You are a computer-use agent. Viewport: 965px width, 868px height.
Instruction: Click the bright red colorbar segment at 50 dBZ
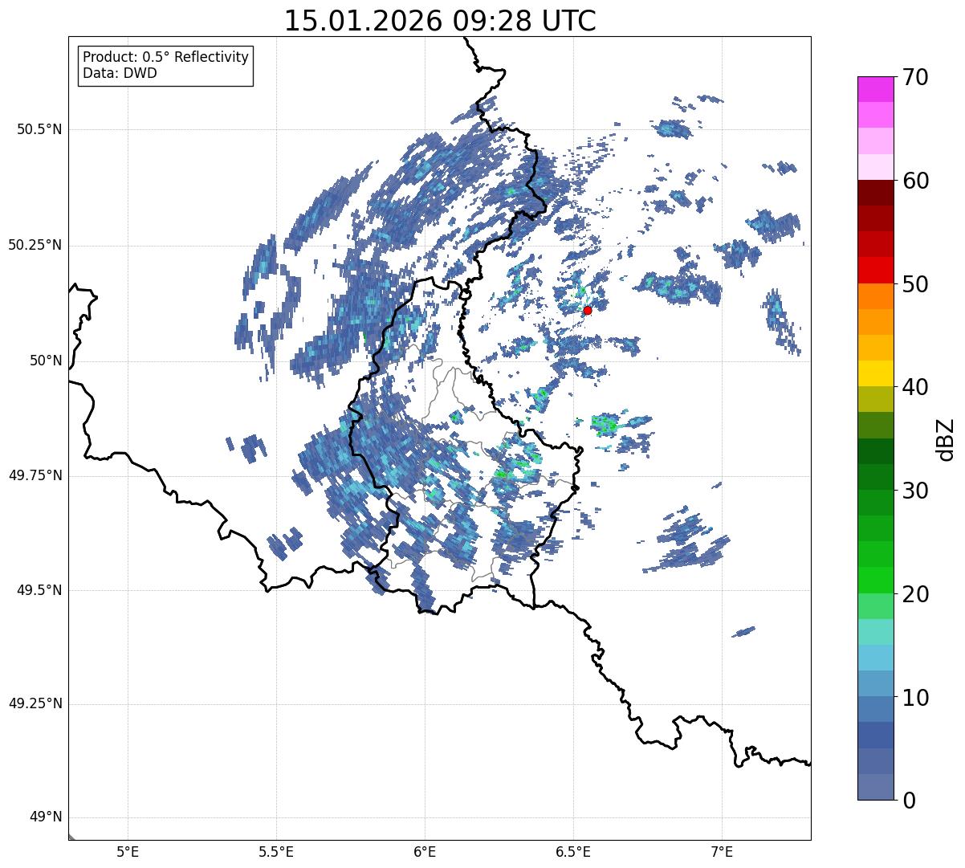(875, 270)
